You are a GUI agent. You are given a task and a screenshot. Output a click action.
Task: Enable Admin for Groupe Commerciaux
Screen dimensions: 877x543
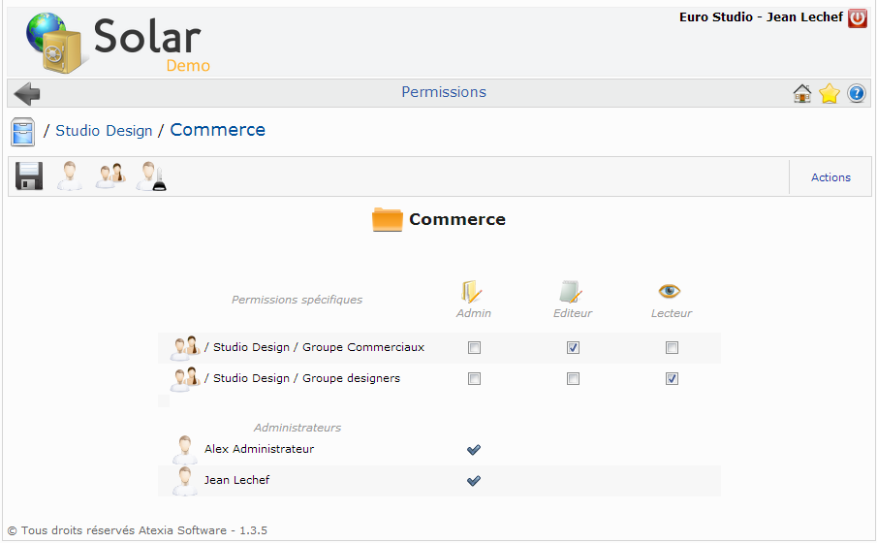474,348
